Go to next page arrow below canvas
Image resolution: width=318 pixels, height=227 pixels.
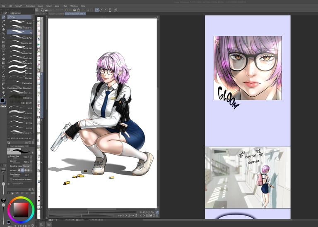[144, 216]
